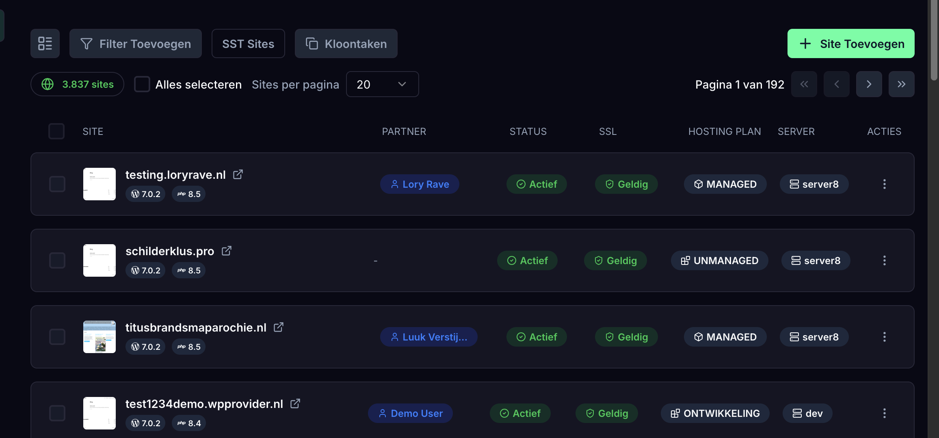This screenshot has height=438, width=939.
Task: Open partner Lory Rave link
Action: click(420, 184)
